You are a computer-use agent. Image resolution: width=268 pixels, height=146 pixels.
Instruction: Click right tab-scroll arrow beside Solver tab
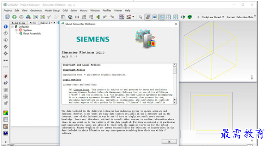point(54,23)
